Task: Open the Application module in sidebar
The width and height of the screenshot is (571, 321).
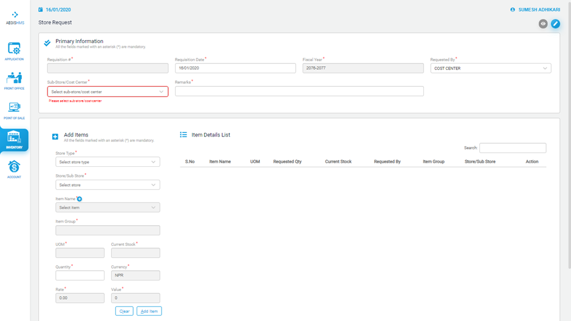Action: click(14, 51)
